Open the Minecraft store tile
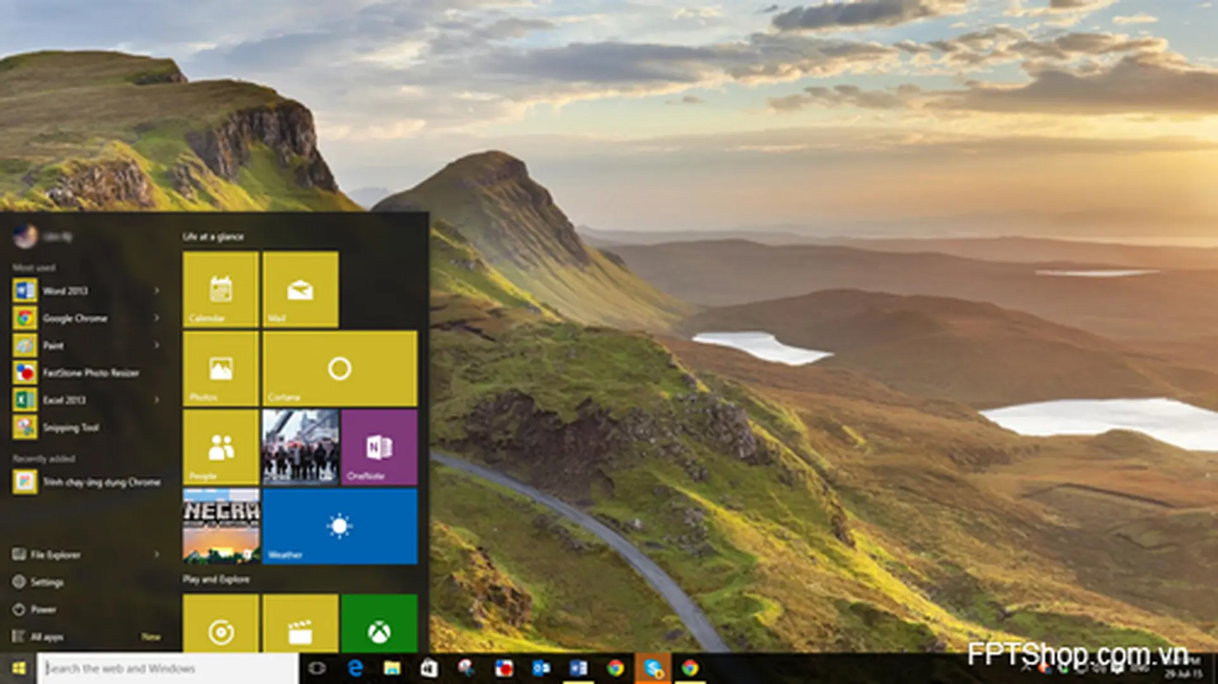Viewport: 1218px width, 684px height. (x=221, y=526)
